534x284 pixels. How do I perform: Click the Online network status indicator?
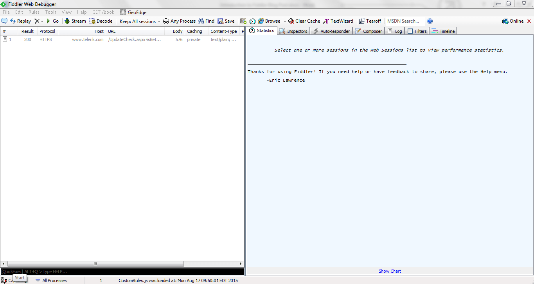[x=513, y=21]
